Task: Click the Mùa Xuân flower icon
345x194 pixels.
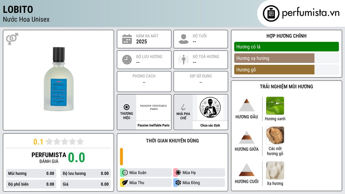Action: [125, 173]
